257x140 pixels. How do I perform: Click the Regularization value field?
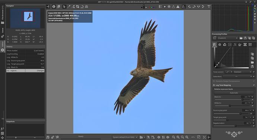(247, 123)
